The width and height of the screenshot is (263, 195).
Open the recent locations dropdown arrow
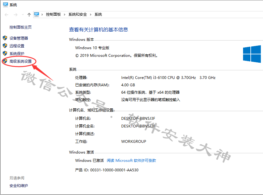(23, 15)
